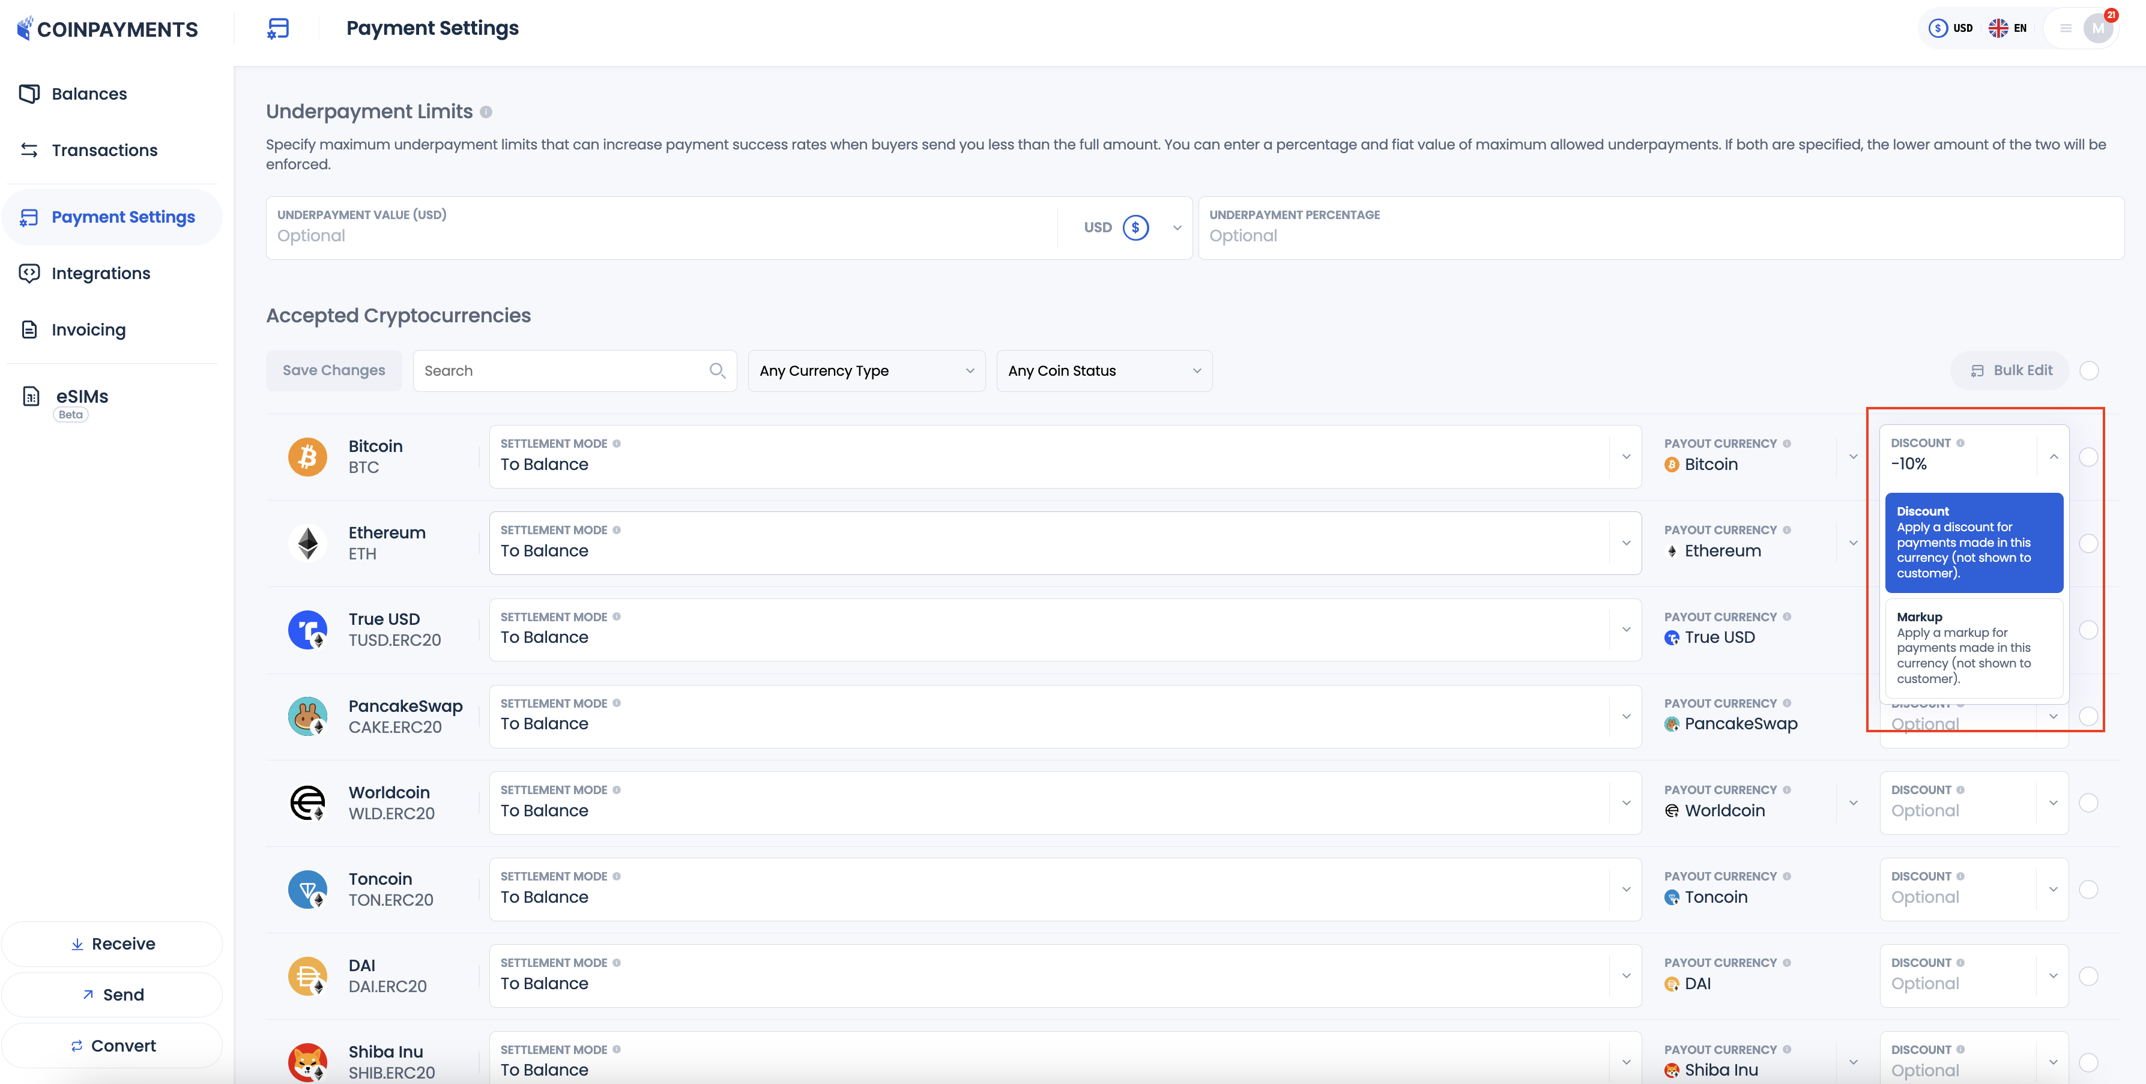2146x1084 pixels.
Task: Choose the Markup option in dropdown
Action: coord(1972,647)
